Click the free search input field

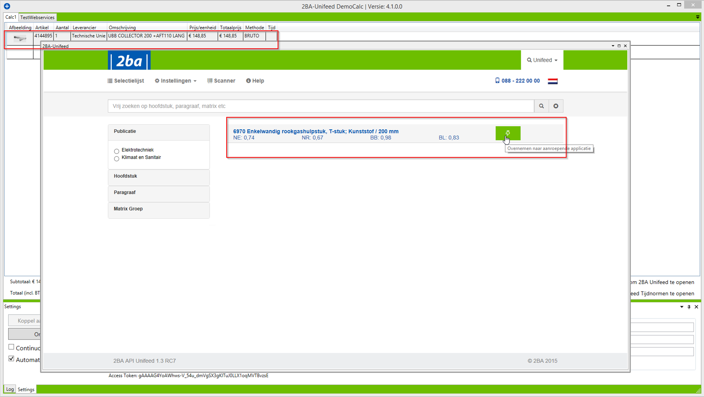pyautogui.click(x=321, y=106)
